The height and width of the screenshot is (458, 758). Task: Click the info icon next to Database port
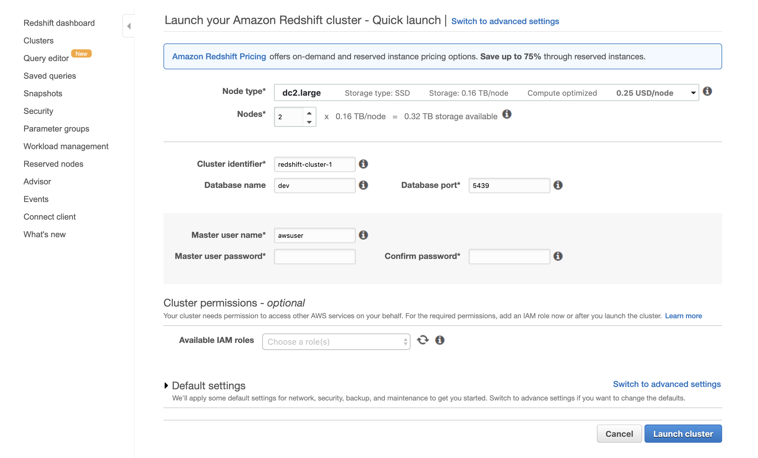558,185
